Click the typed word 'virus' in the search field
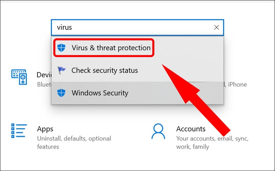275x171 pixels. (x=65, y=27)
